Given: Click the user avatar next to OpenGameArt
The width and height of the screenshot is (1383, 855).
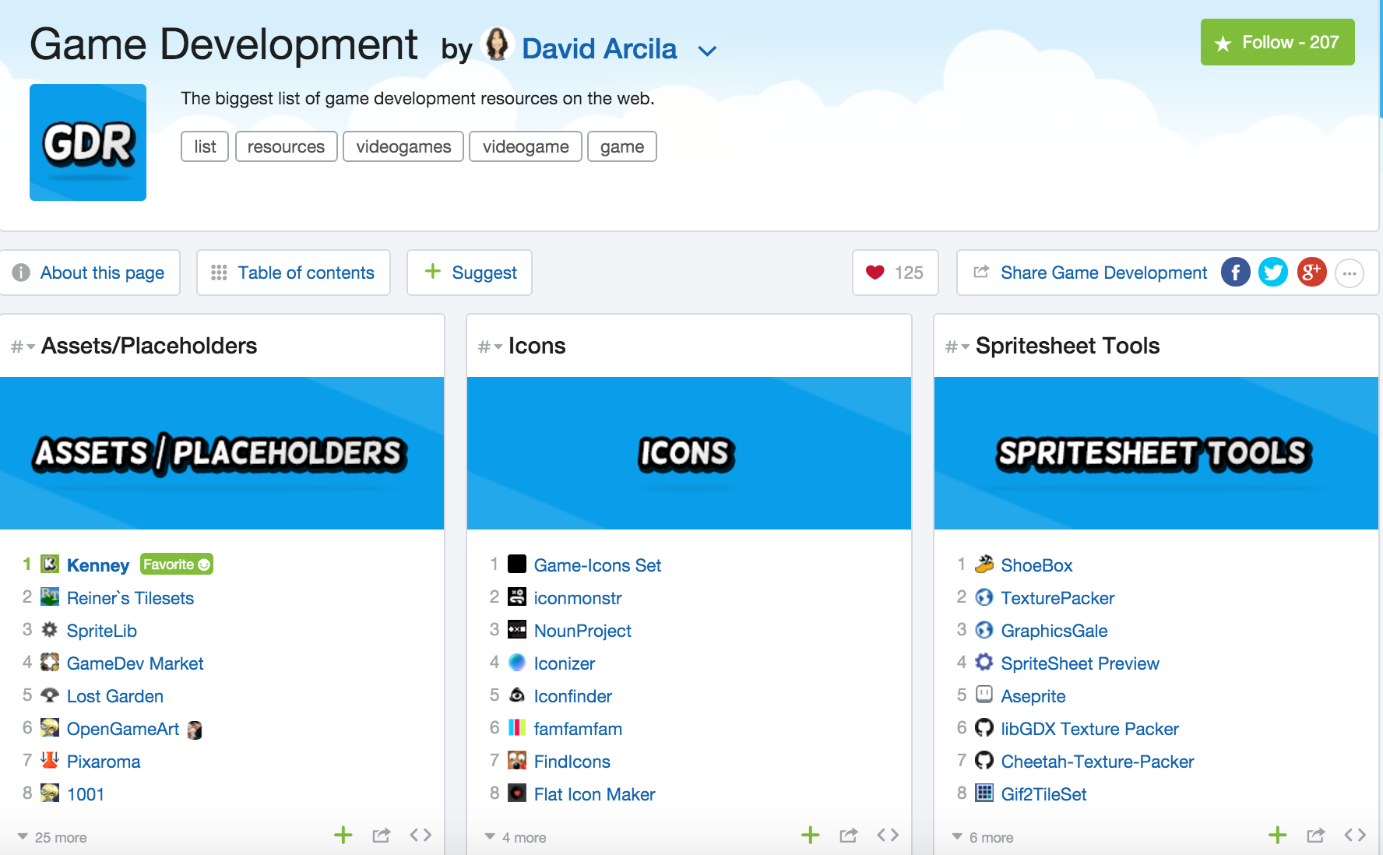Looking at the screenshot, I should (195, 730).
